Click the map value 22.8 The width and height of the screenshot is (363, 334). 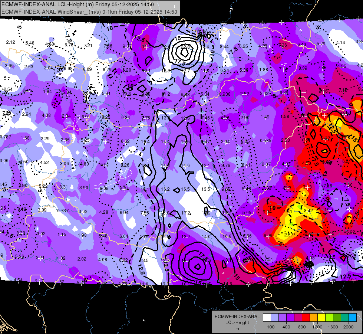click(x=185, y=47)
